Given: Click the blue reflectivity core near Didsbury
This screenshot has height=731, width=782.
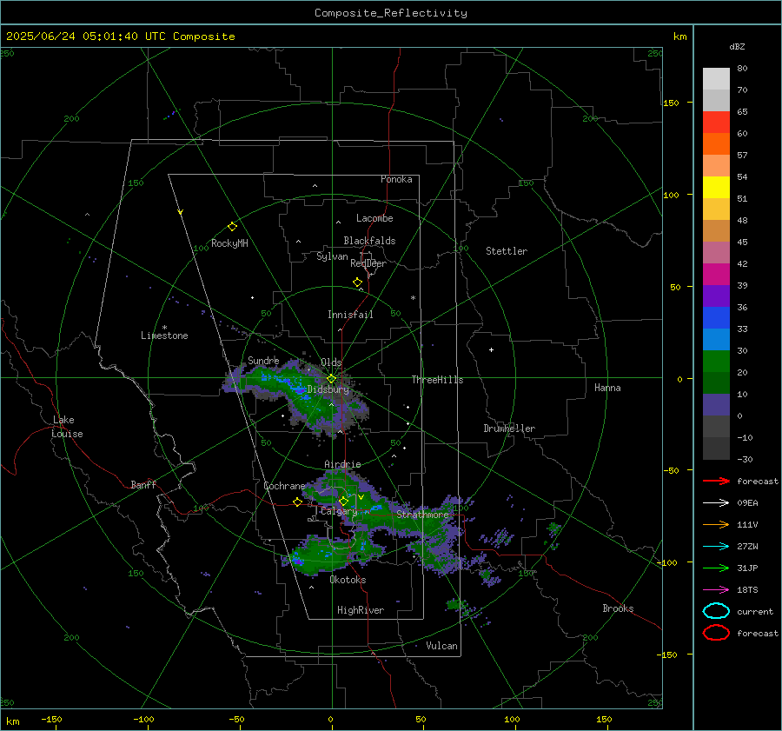Looking at the screenshot, I should [x=299, y=389].
